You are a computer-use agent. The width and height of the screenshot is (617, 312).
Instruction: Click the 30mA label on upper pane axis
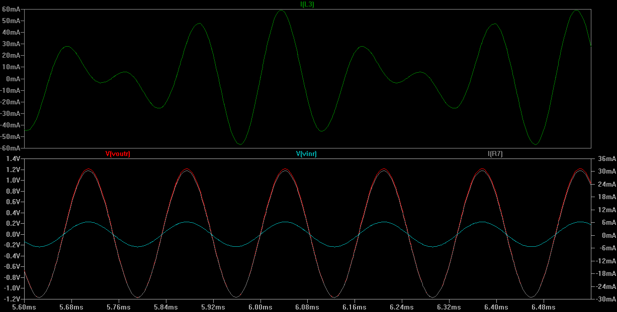pos(11,44)
